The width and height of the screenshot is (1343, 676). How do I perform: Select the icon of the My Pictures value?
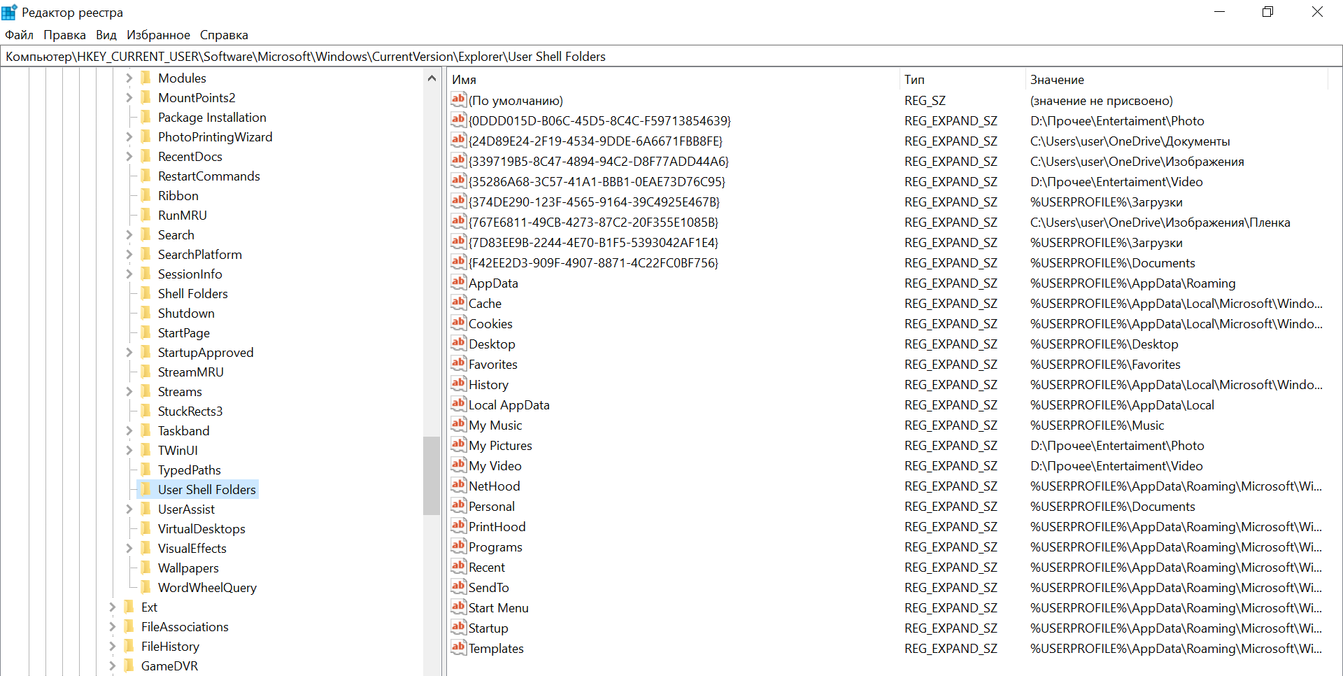[x=458, y=445]
